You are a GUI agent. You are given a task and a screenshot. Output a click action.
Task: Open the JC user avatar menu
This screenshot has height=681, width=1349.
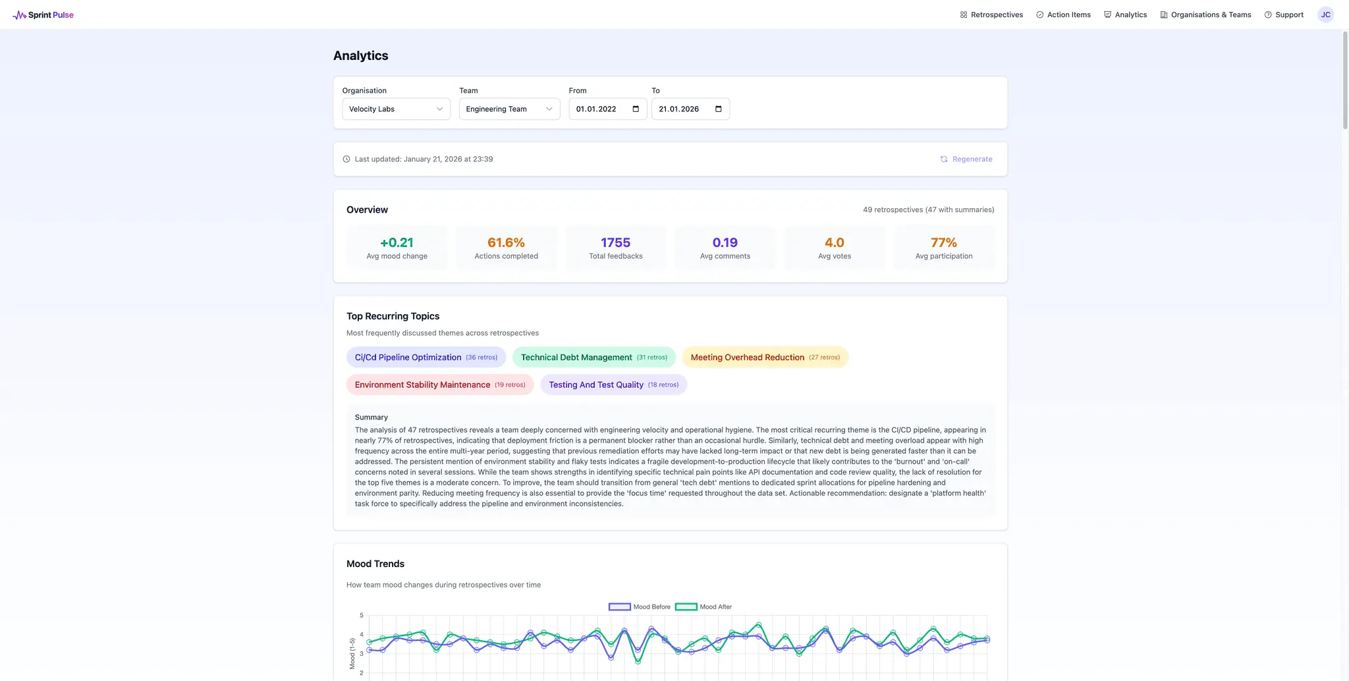tap(1325, 14)
